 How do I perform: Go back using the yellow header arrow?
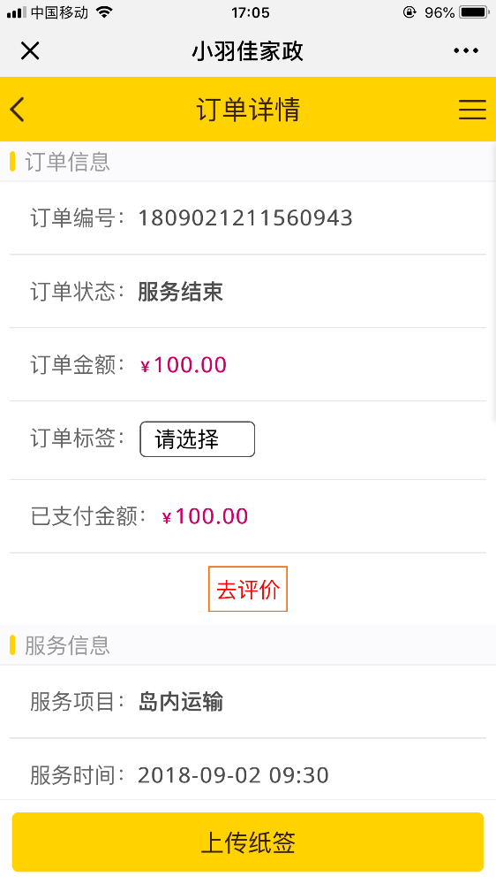(x=18, y=109)
